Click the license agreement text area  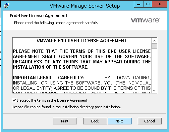tap(82, 66)
